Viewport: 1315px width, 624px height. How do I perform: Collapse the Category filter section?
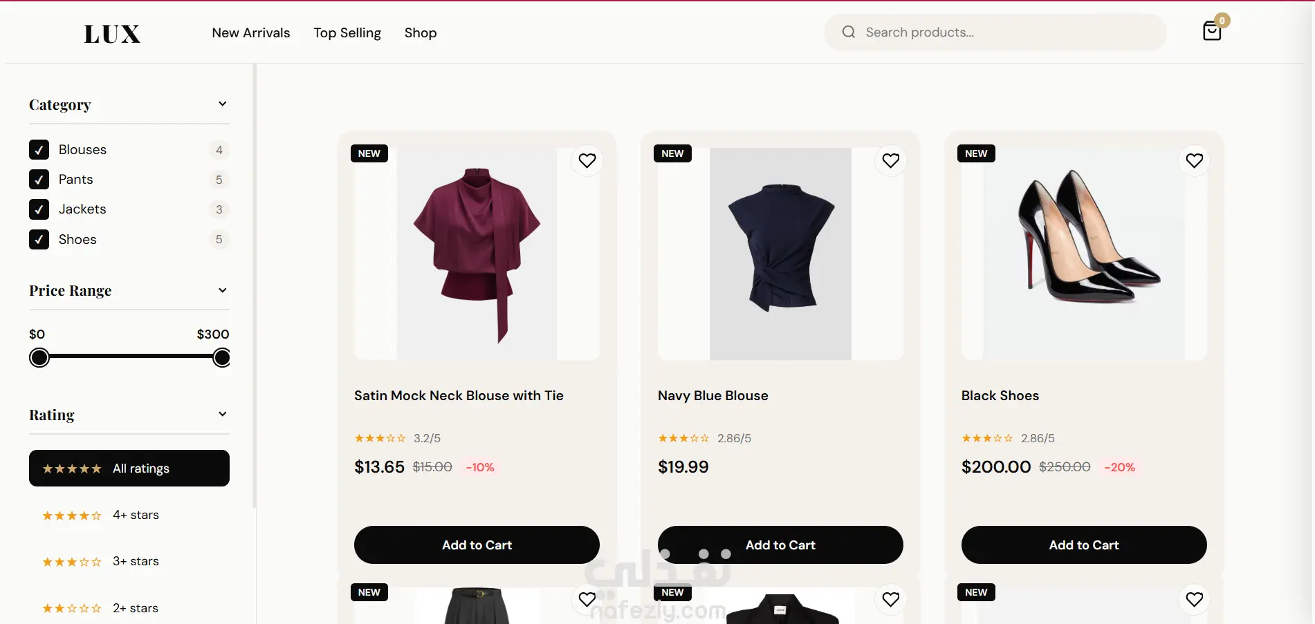tap(223, 104)
